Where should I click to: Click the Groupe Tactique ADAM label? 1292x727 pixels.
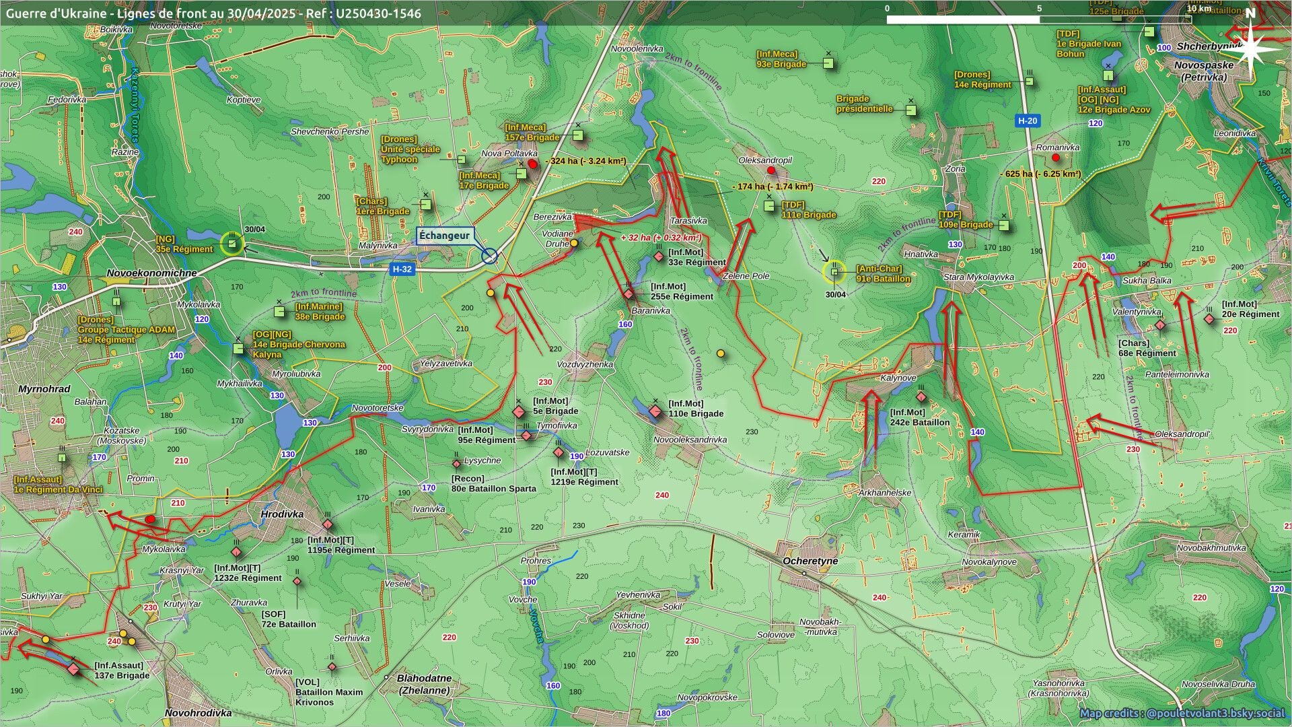(x=127, y=330)
